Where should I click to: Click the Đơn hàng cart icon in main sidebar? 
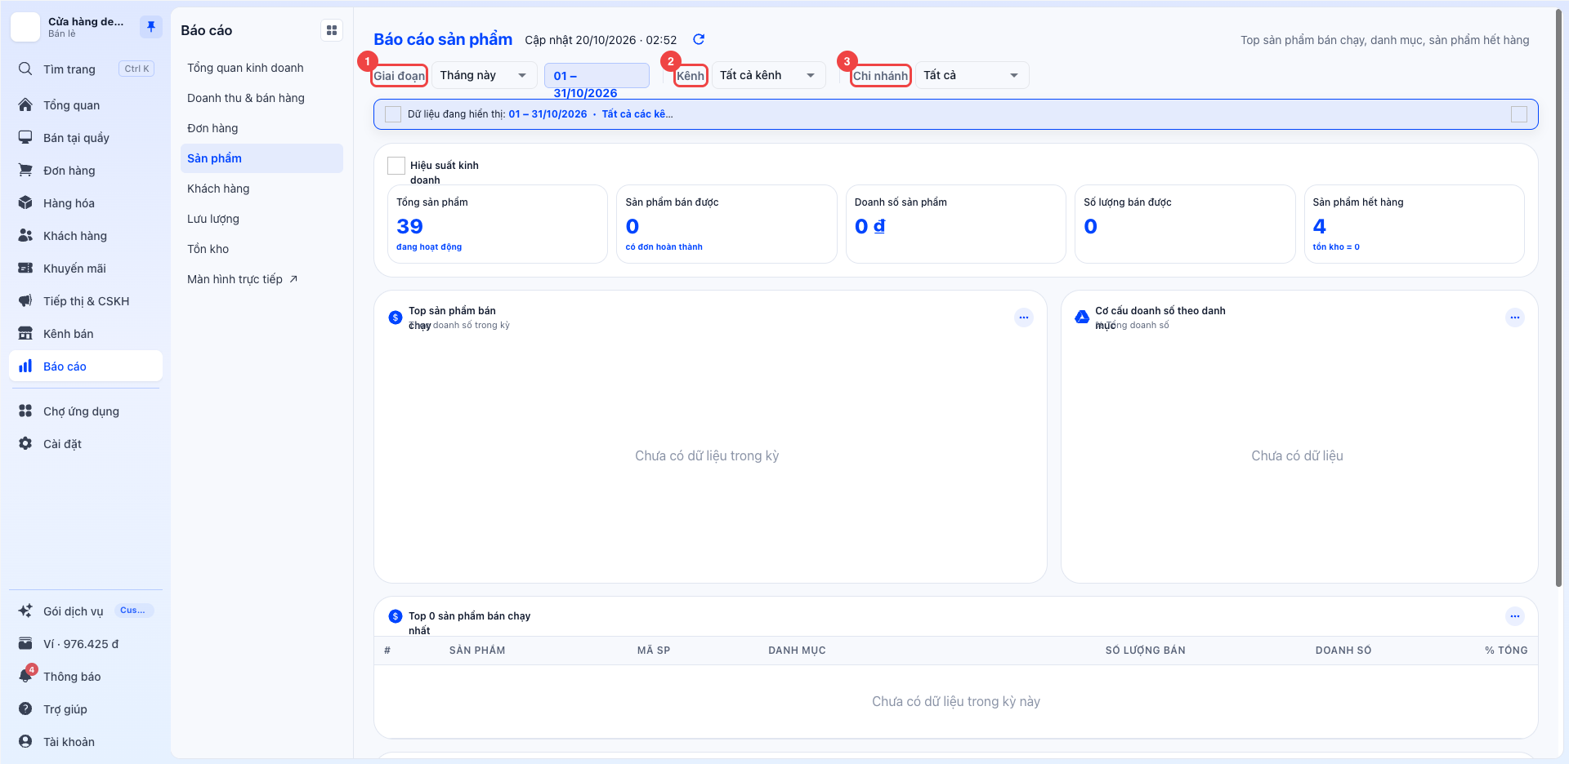pyautogui.click(x=25, y=170)
